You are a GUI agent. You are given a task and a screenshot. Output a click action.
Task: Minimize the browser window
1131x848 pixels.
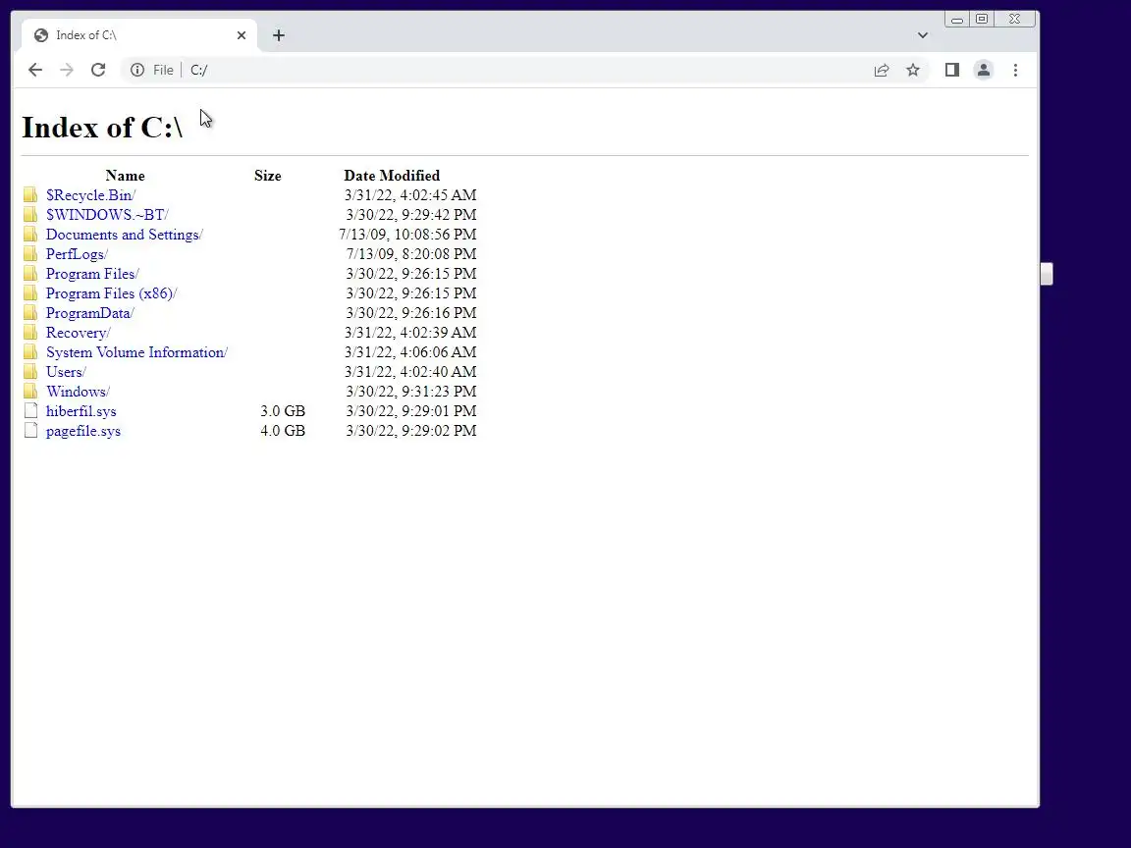click(x=957, y=20)
